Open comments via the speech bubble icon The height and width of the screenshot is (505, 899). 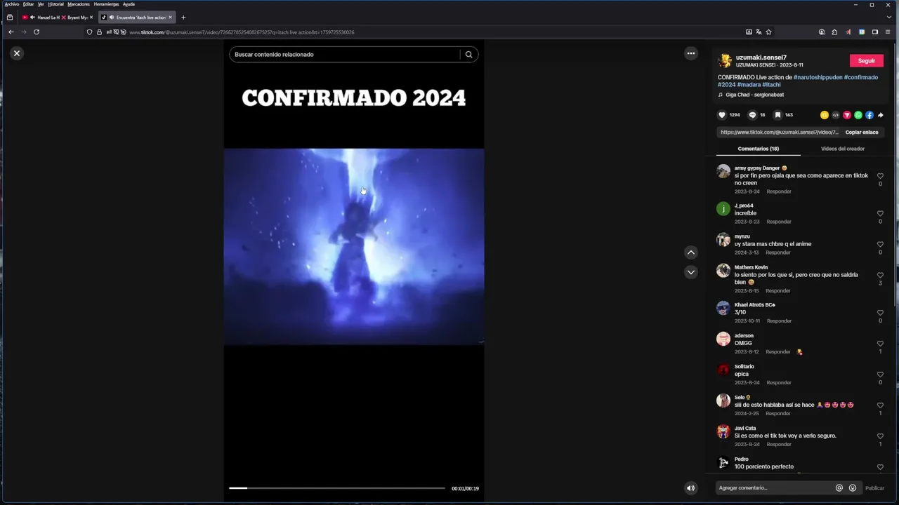[752, 115]
